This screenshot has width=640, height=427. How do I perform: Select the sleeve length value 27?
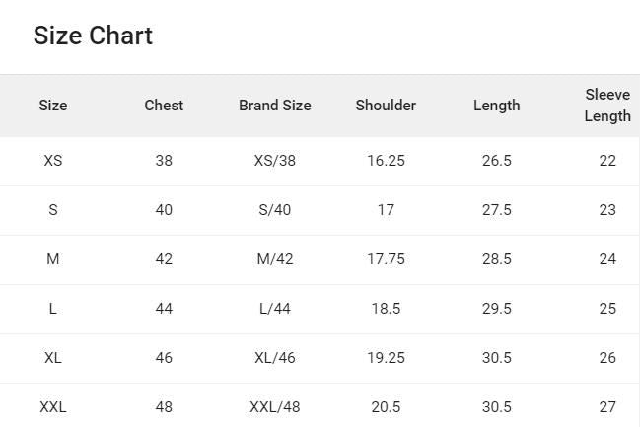coord(606,407)
